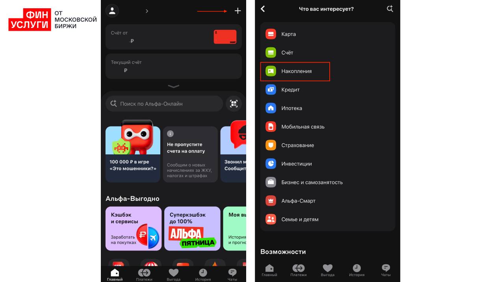The width and height of the screenshot is (501, 282).
Task: Tap the search sparkle icon at top right
Action: point(390,9)
